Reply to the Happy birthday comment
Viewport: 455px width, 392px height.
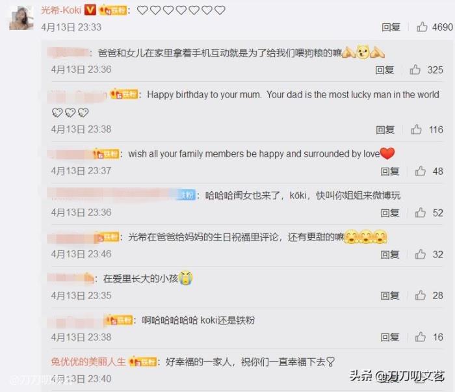click(385, 130)
